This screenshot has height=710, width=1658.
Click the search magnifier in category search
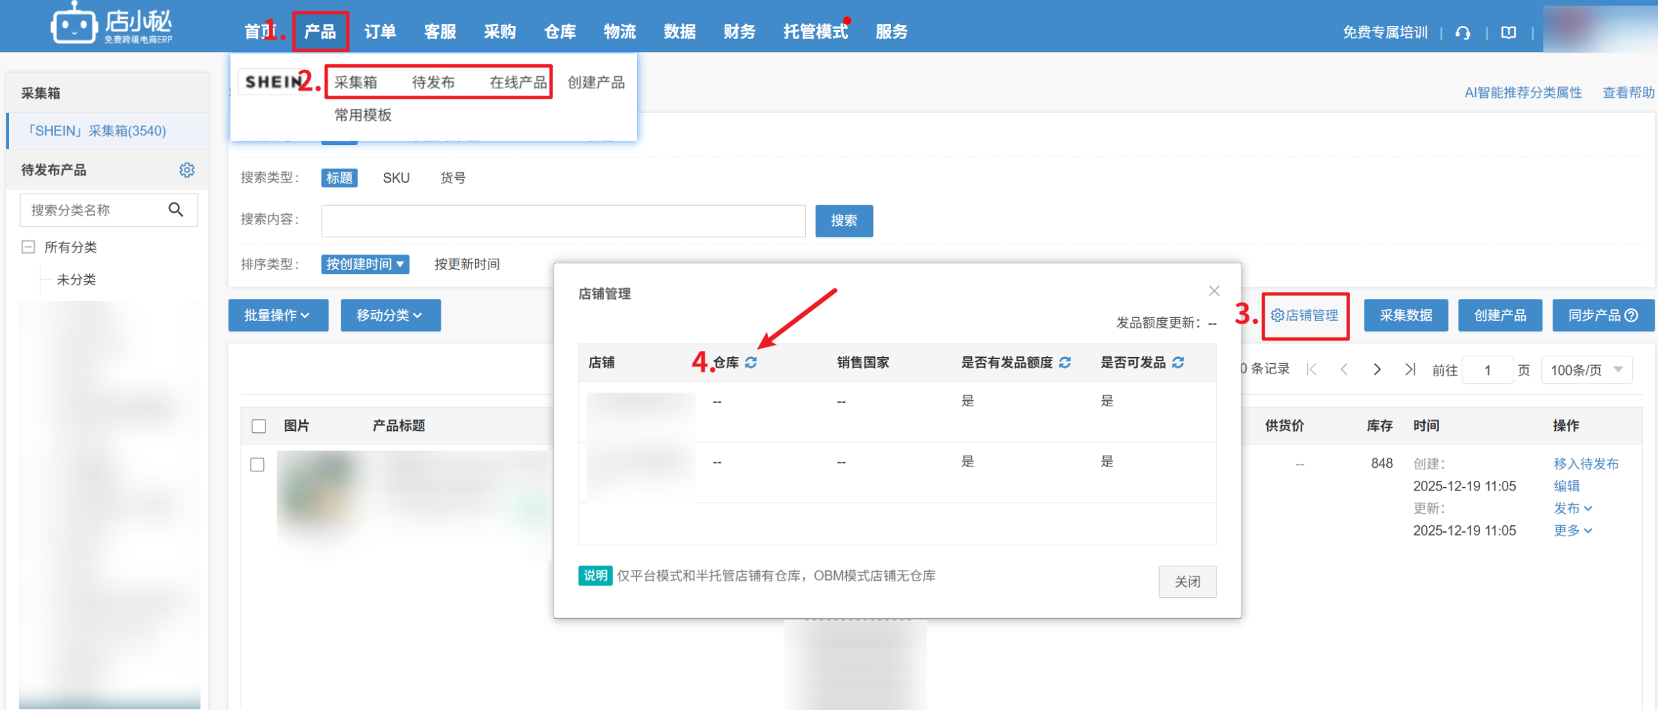pyautogui.click(x=176, y=210)
